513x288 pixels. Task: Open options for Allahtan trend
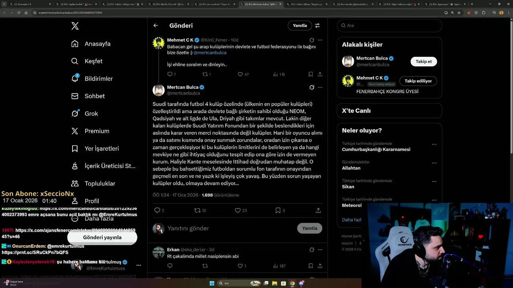[x=434, y=163]
